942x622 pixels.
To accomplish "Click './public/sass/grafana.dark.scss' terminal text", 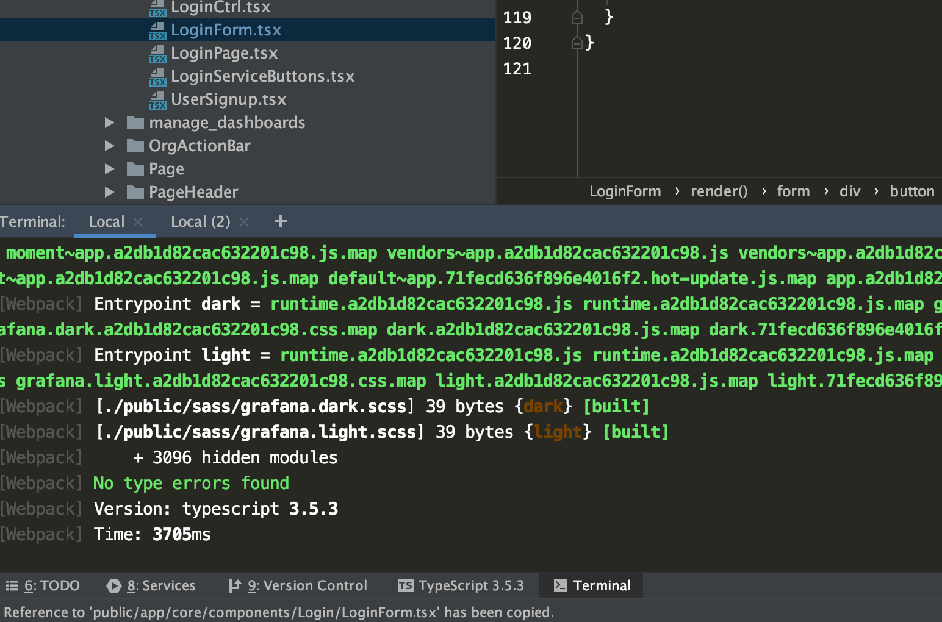I will point(256,406).
